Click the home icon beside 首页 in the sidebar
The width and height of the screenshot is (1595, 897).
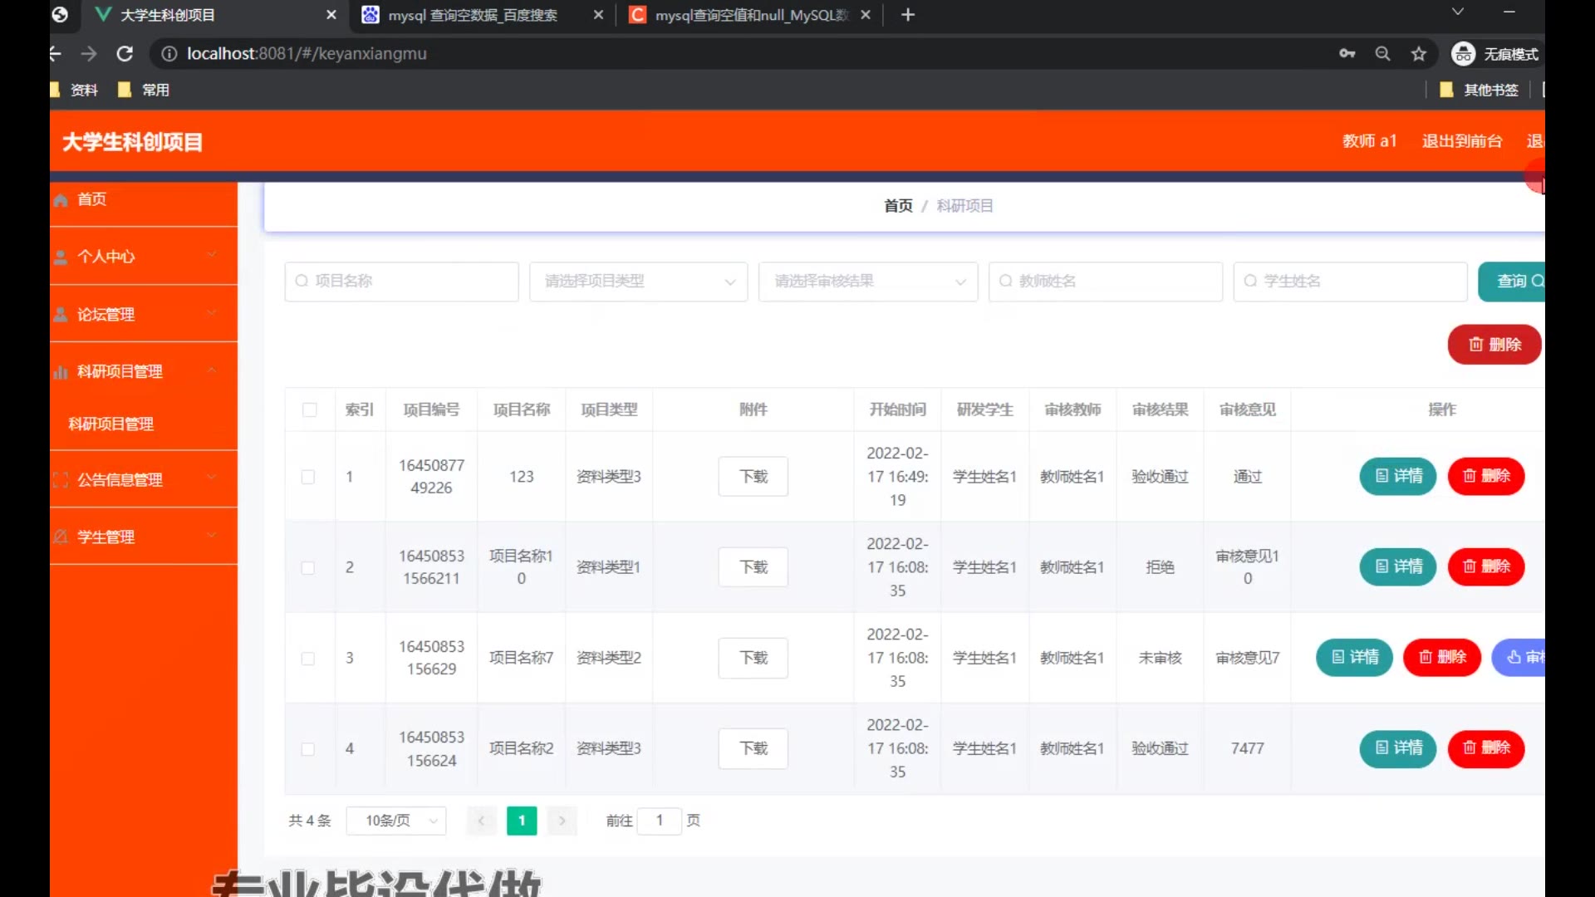tap(61, 200)
